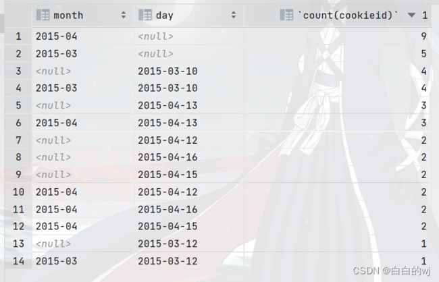Click day cell 2015-03-12 in row 13
Screen dimensions: 439x282
pos(167,244)
